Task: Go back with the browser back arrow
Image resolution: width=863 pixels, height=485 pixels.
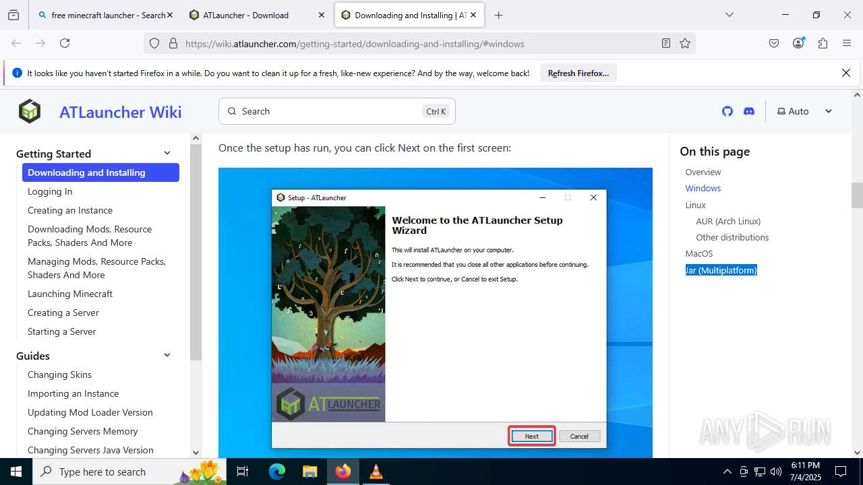Action: coord(16,43)
